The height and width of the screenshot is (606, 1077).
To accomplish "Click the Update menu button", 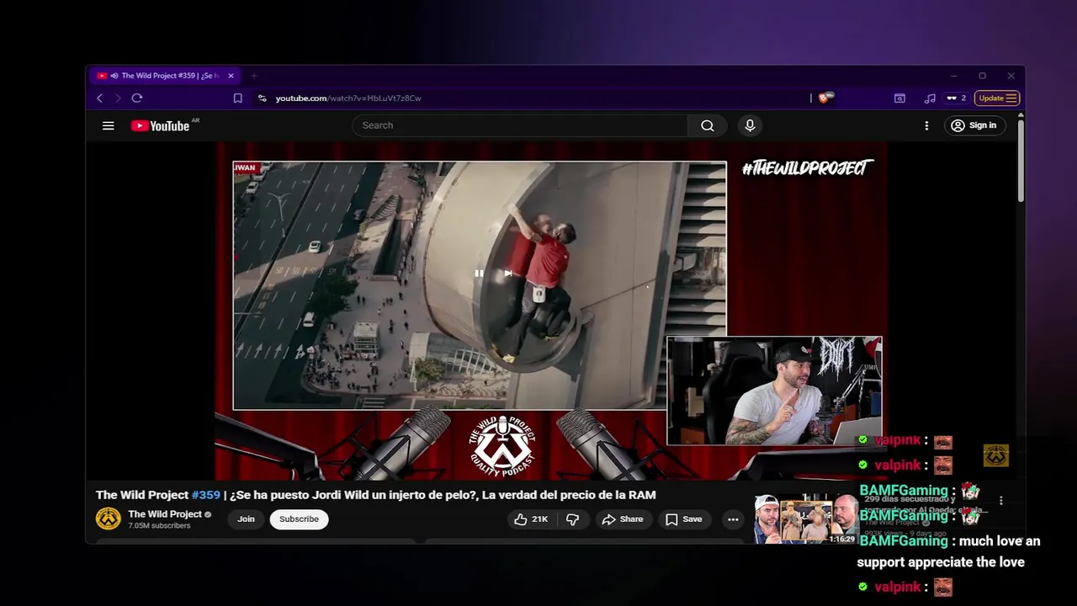I will point(998,98).
